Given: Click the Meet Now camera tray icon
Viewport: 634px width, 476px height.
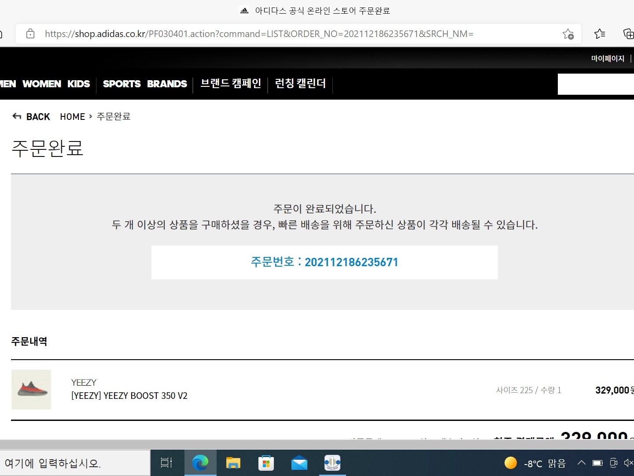Looking at the screenshot, I should click(614, 463).
